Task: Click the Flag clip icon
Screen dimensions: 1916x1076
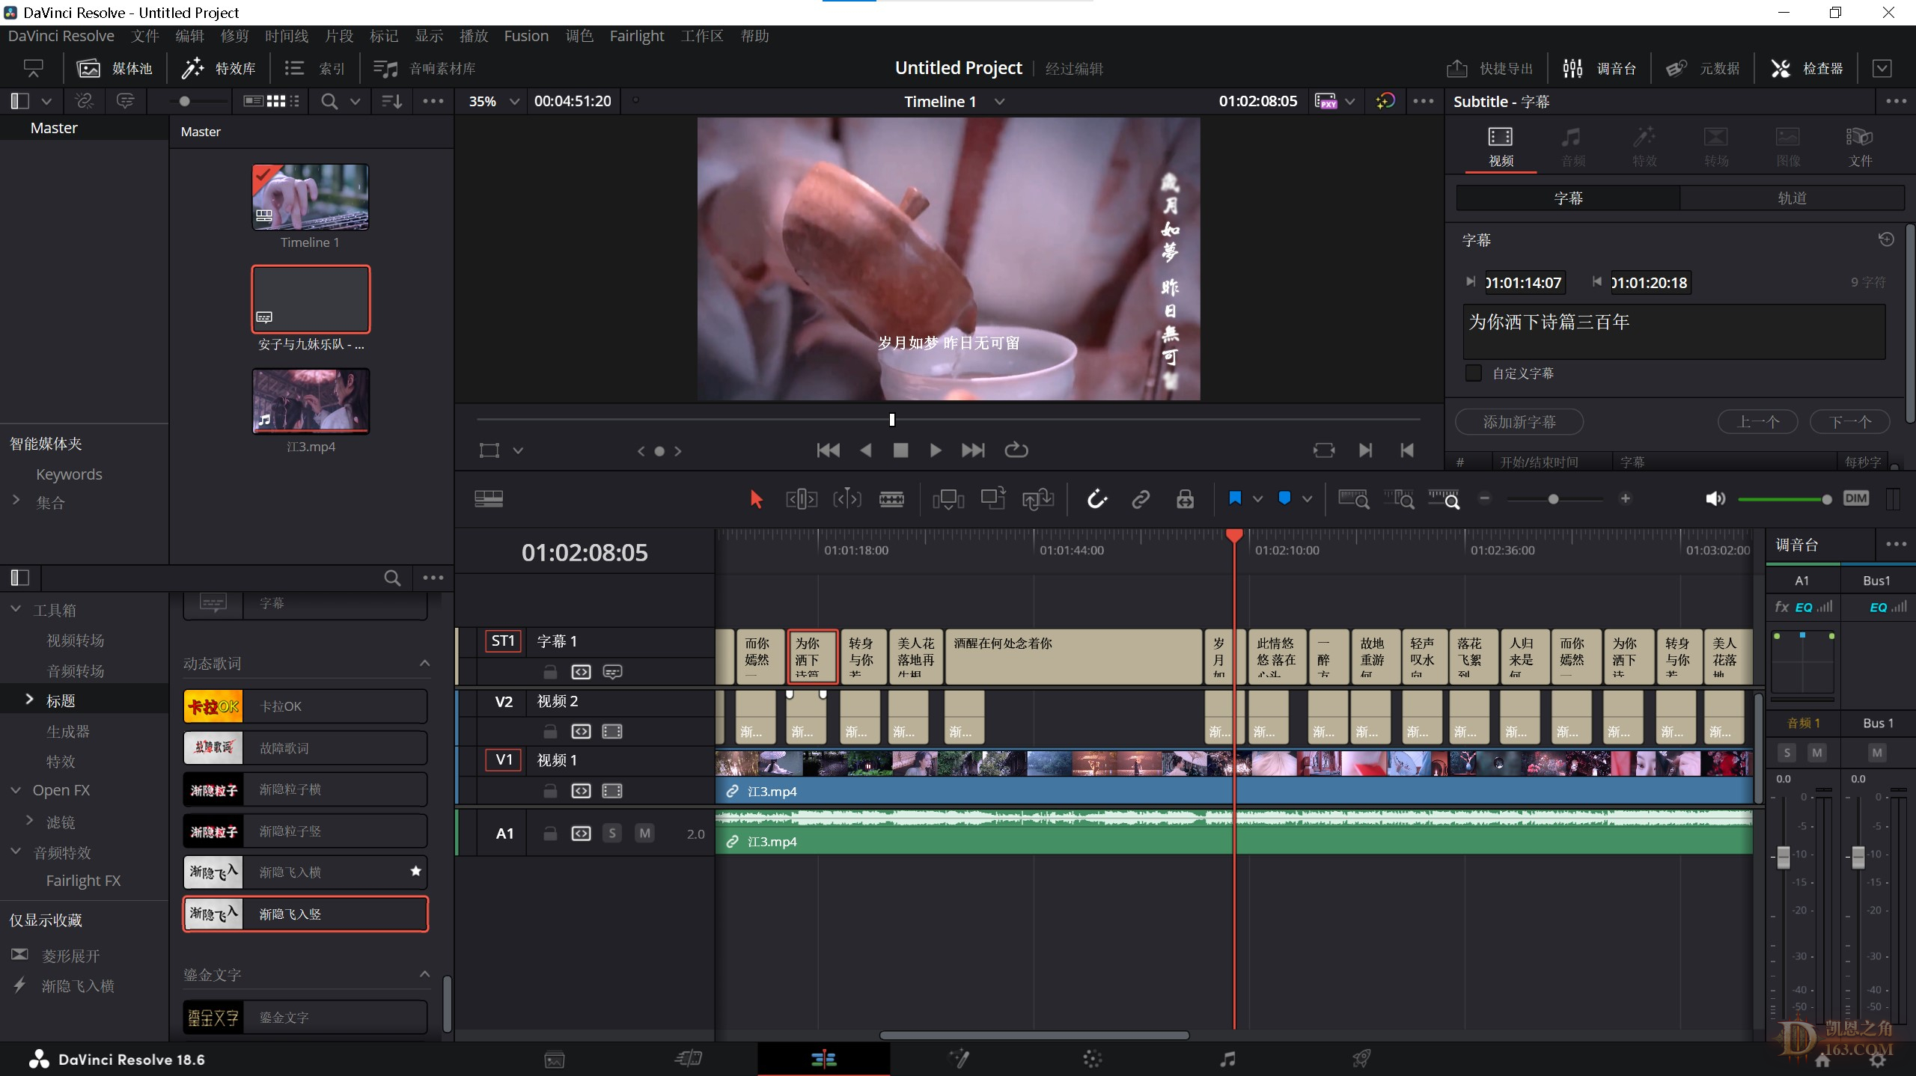Action: click(1235, 498)
